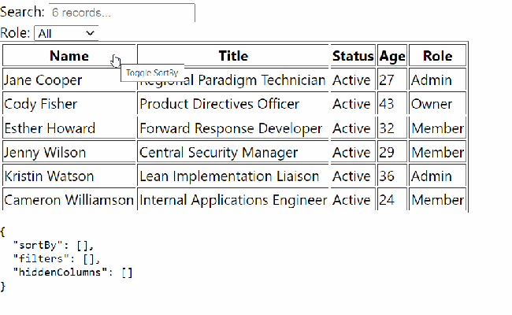Click age value 29
This screenshot has width=512, height=315.
tap(392, 152)
